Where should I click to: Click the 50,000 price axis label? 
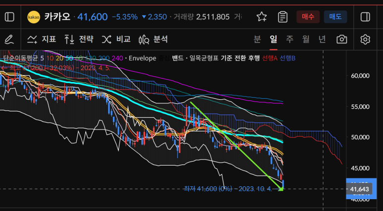(x=360, y=137)
